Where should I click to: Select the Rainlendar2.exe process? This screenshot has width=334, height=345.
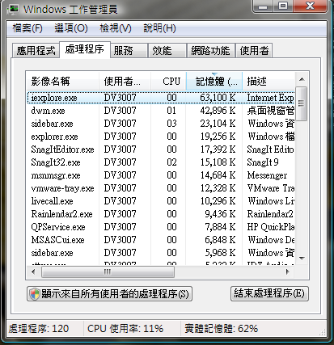(x=161, y=214)
